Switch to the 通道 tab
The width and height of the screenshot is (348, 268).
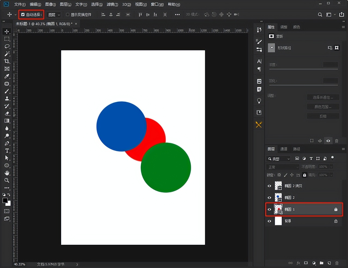pyautogui.click(x=284, y=149)
